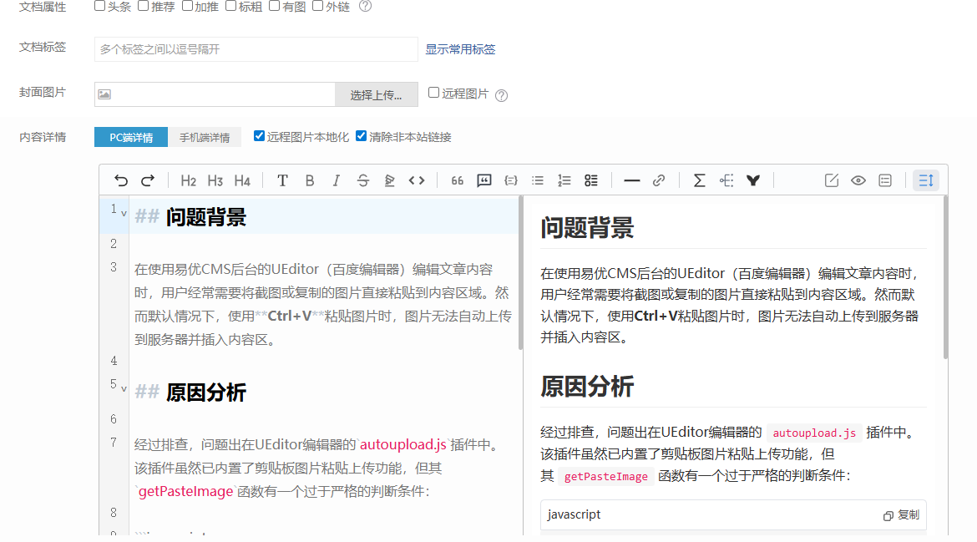This screenshot has height=542, width=977.
Task: Check the 外链 attribute box
Action: point(318,6)
